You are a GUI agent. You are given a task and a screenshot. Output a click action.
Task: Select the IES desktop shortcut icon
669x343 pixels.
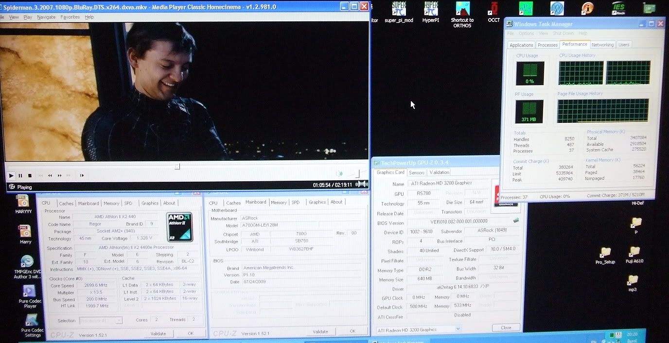click(618, 8)
